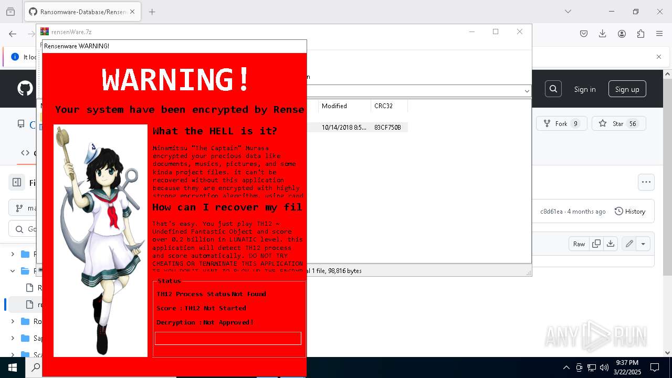Click the GitHub logo in the page header
The image size is (672, 378).
coord(25,88)
